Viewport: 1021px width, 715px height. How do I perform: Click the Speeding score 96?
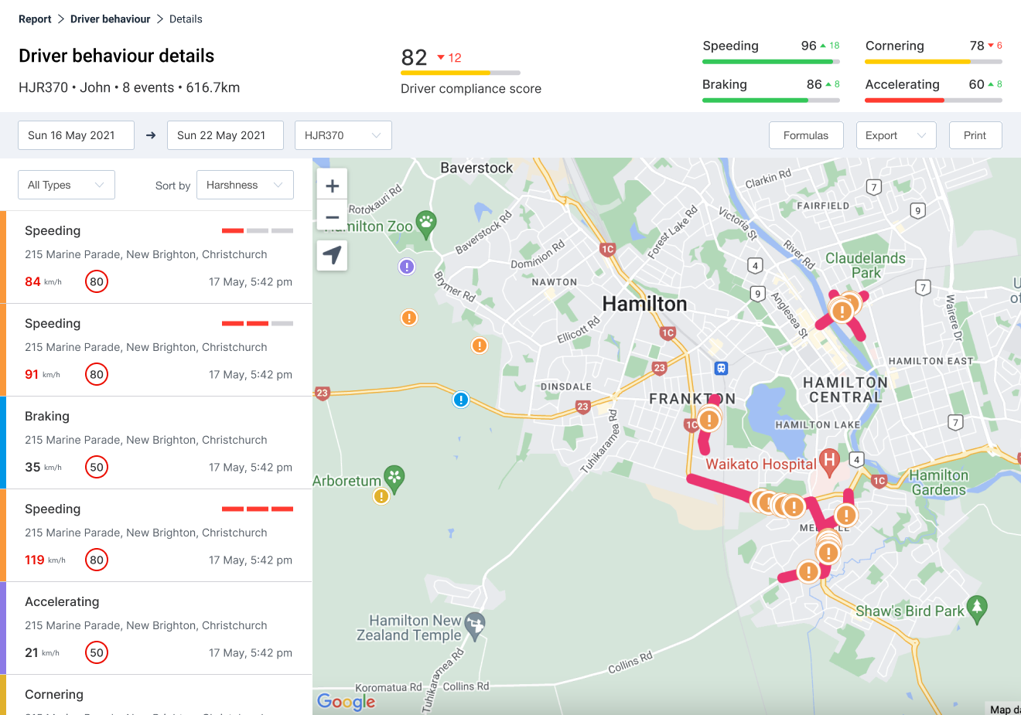(808, 46)
